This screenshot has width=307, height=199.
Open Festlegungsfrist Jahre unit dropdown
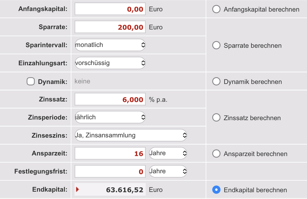pyautogui.click(x=168, y=171)
